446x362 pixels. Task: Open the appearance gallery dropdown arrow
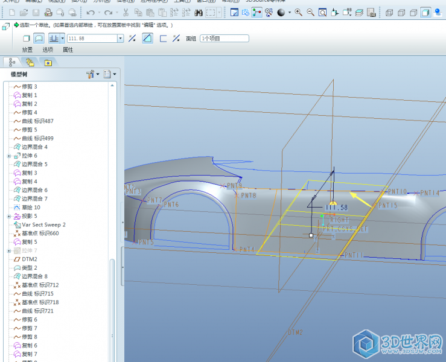(x=290, y=13)
